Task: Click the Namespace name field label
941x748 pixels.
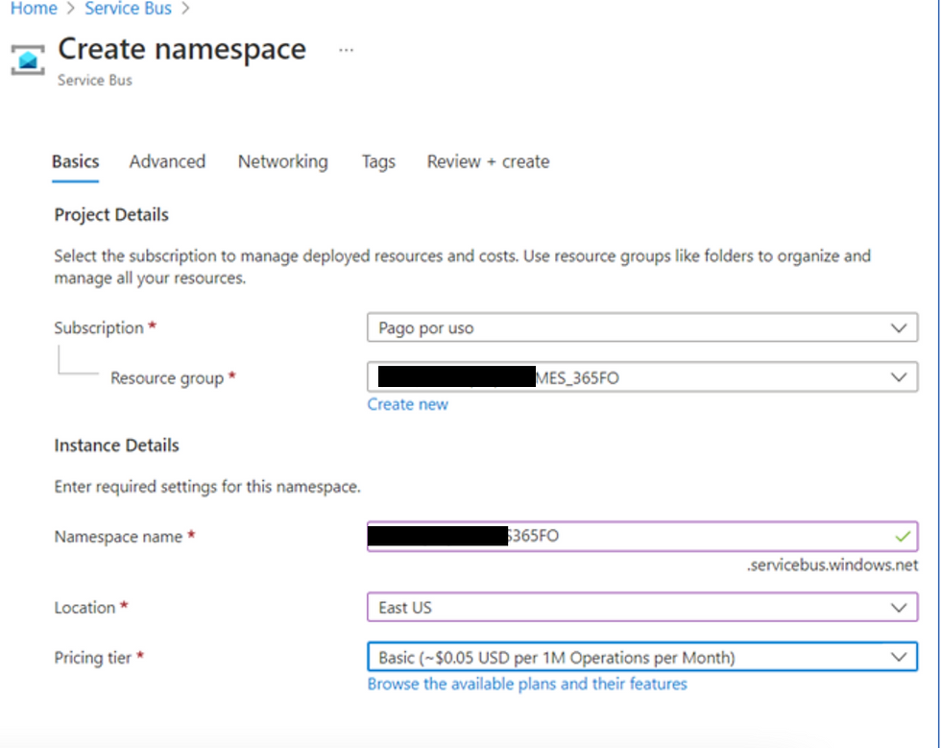Action: point(118,537)
